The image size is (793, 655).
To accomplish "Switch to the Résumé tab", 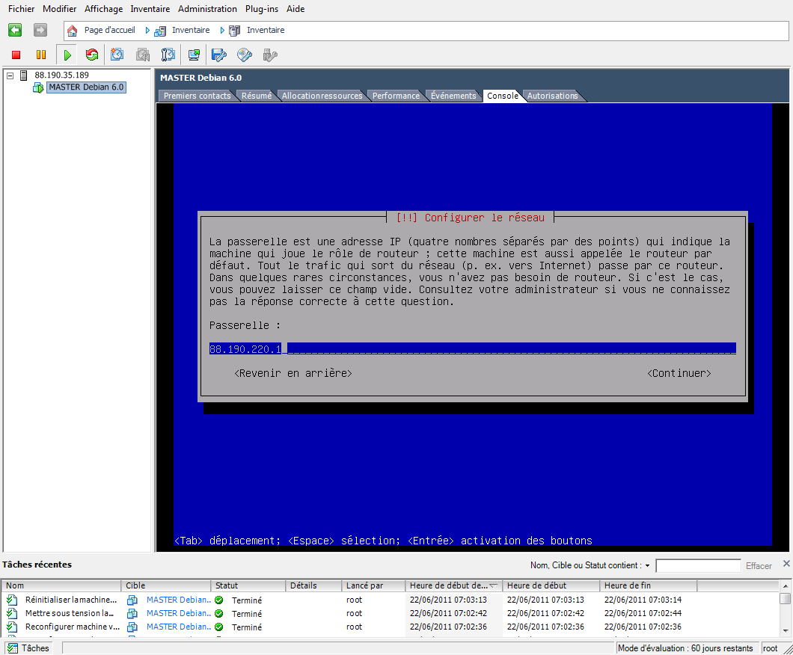I will (x=257, y=96).
